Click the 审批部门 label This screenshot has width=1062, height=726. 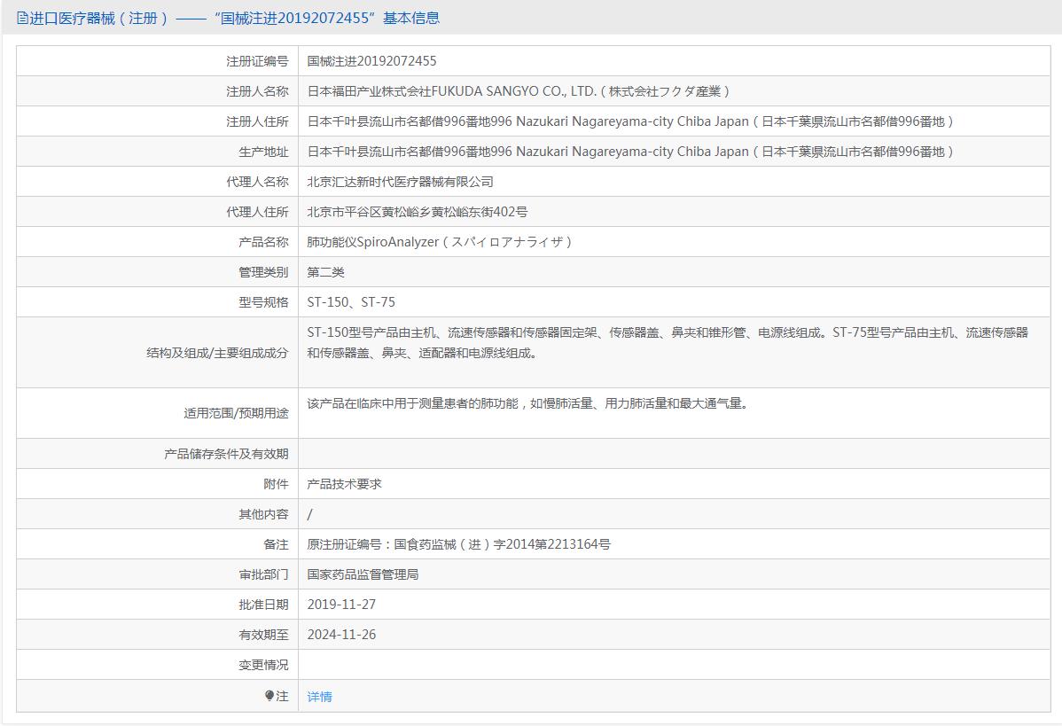click(262, 574)
